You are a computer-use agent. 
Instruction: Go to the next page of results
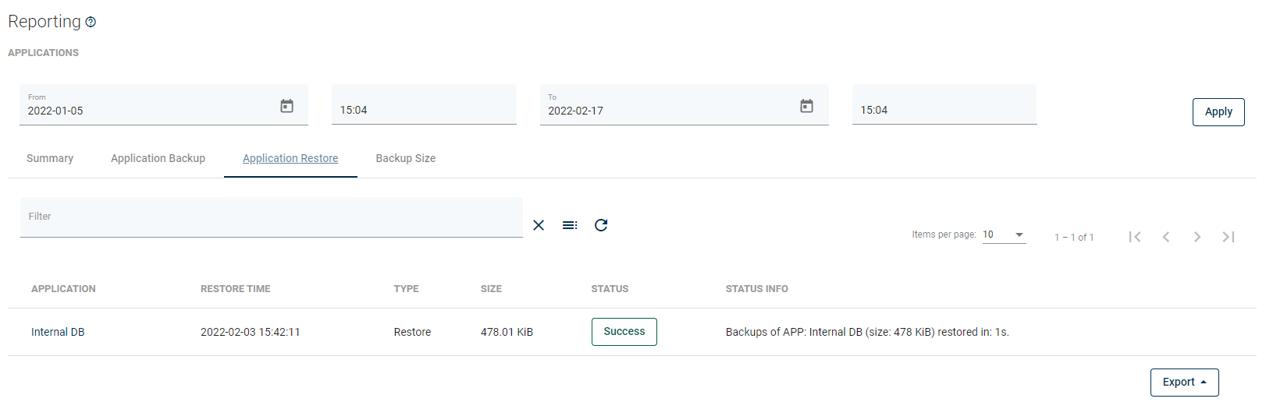click(1197, 237)
